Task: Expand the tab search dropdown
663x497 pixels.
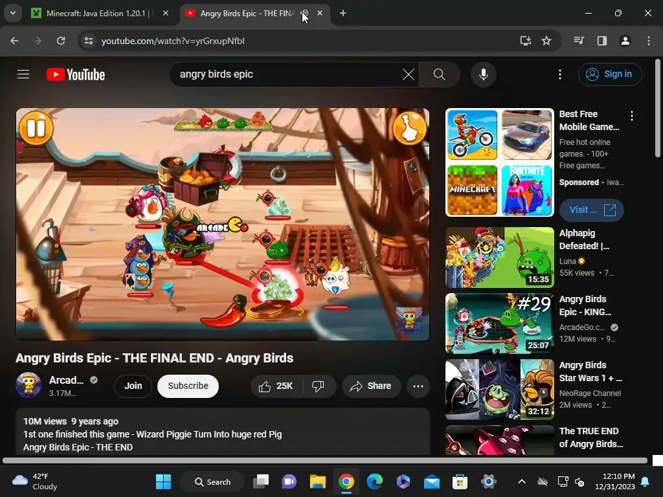Action: (x=13, y=13)
